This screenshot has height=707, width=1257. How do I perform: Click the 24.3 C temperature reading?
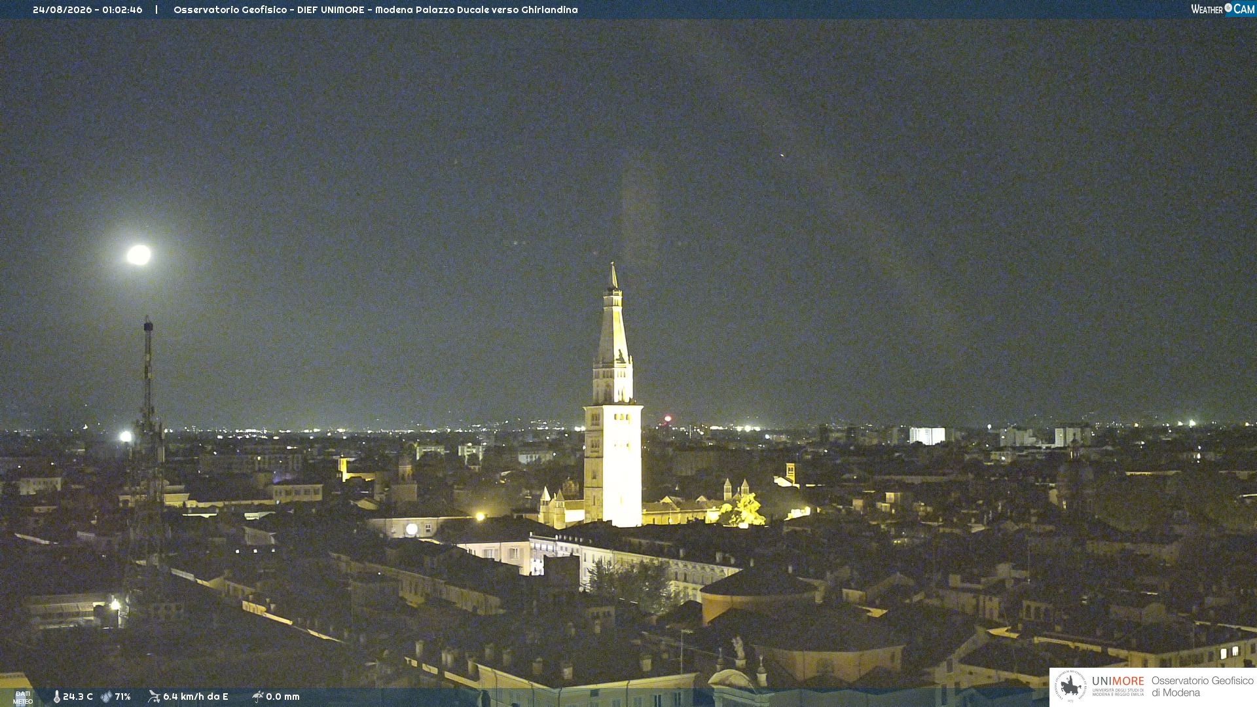click(78, 697)
